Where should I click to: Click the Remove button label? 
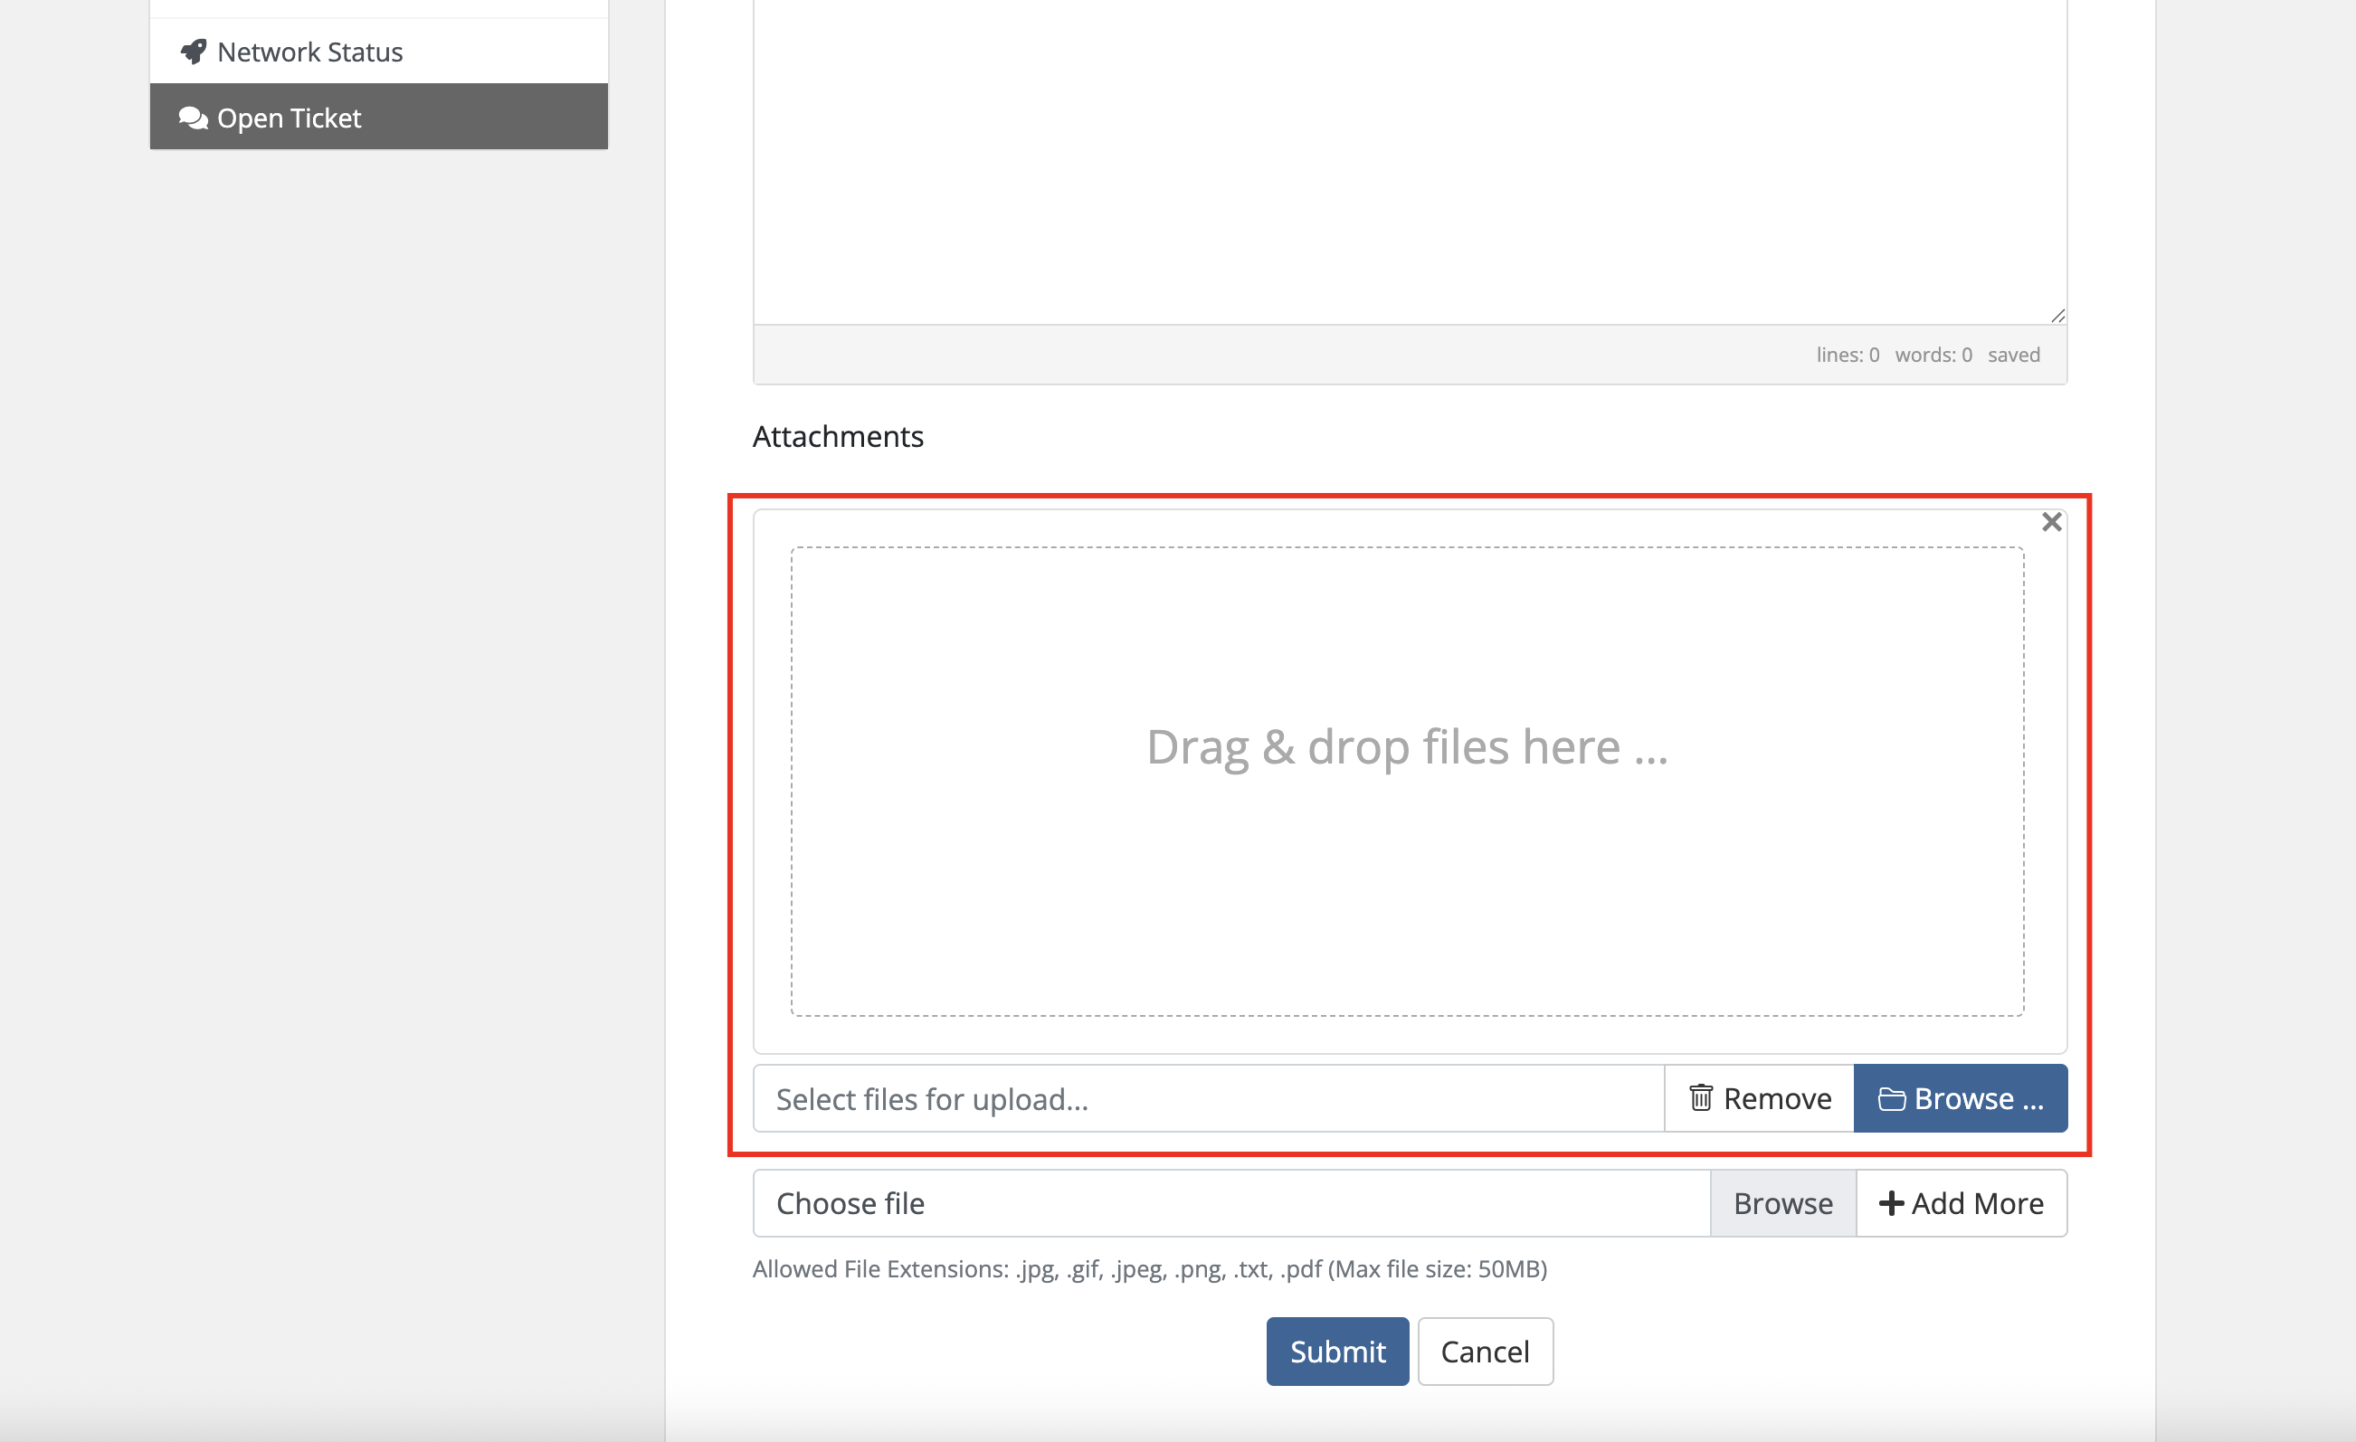click(1777, 1097)
